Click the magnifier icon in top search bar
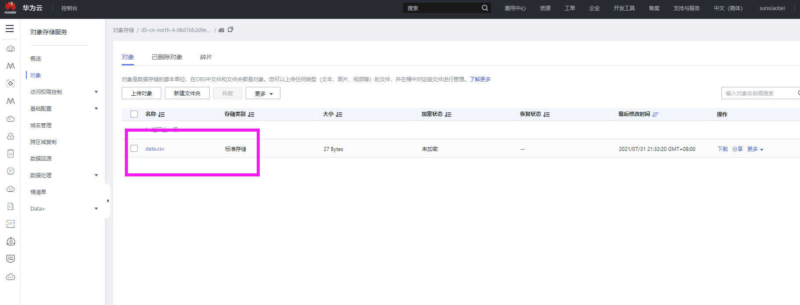Viewport: 800px width, 305px height. click(485, 8)
